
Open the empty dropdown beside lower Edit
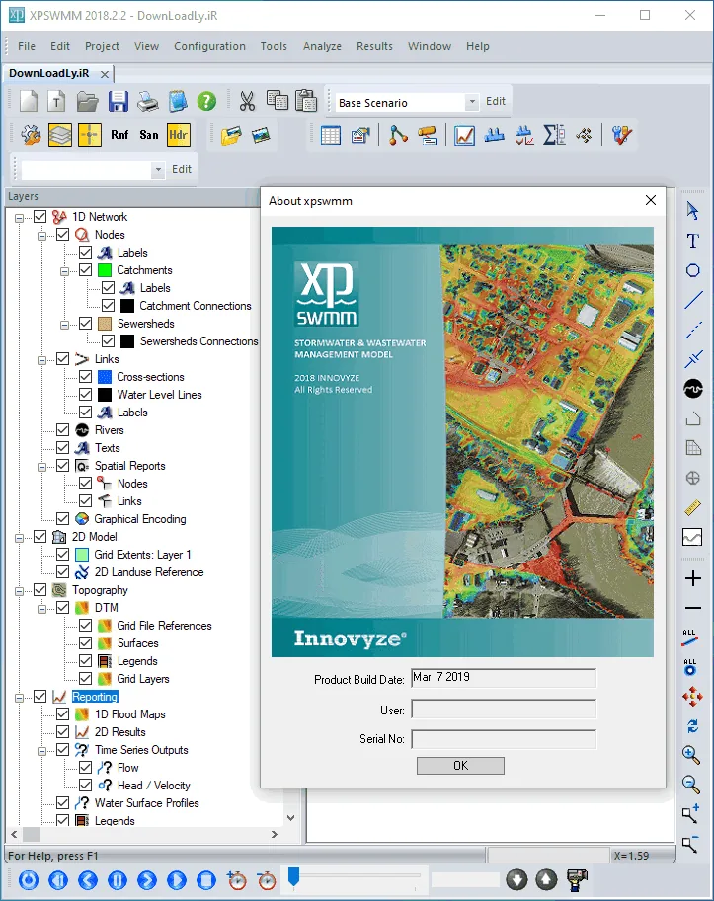pyautogui.click(x=158, y=170)
